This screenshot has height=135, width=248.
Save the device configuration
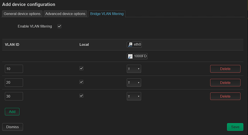235,127
